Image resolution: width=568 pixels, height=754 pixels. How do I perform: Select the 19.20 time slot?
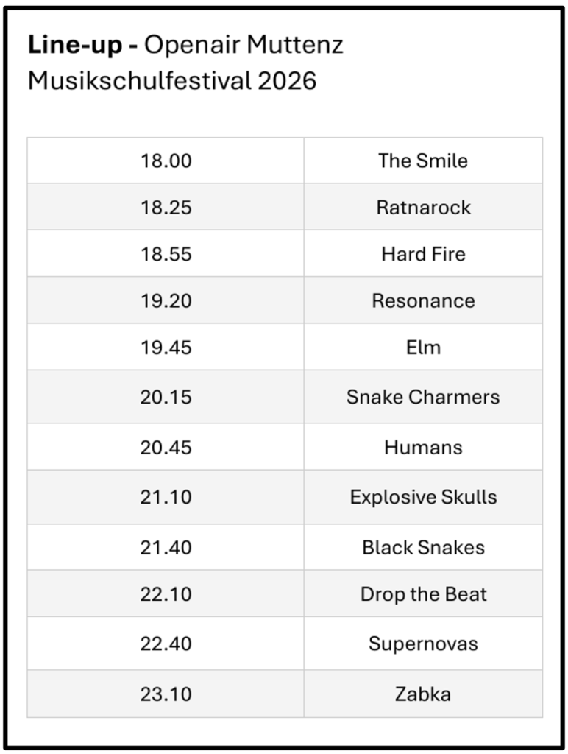point(166,300)
